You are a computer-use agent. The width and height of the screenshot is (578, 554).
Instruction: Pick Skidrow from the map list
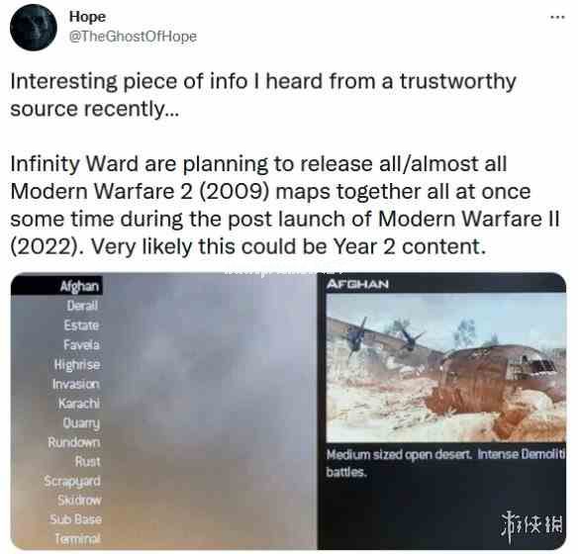pos(79,501)
